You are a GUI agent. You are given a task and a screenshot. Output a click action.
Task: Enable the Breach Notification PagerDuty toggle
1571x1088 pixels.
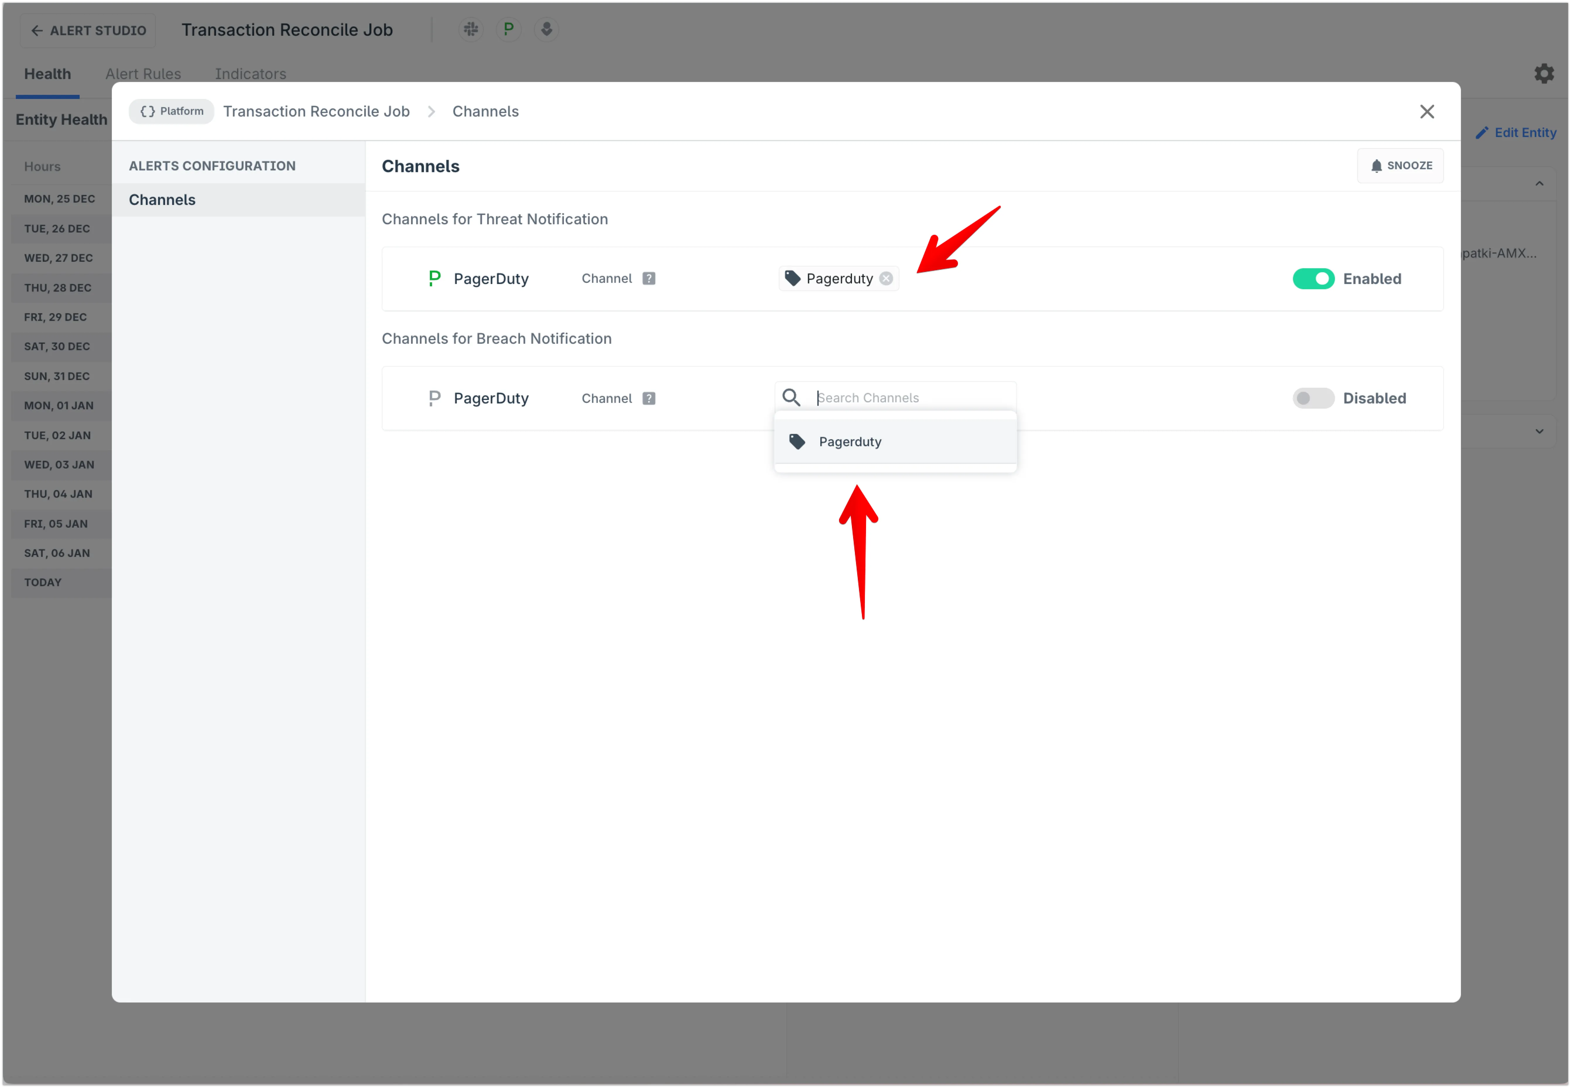coord(1313,398)
